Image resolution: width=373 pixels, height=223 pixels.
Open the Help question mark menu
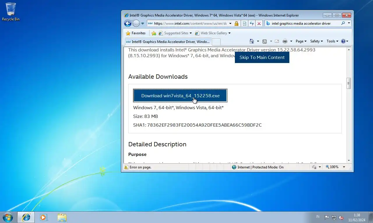coord(344,41)
